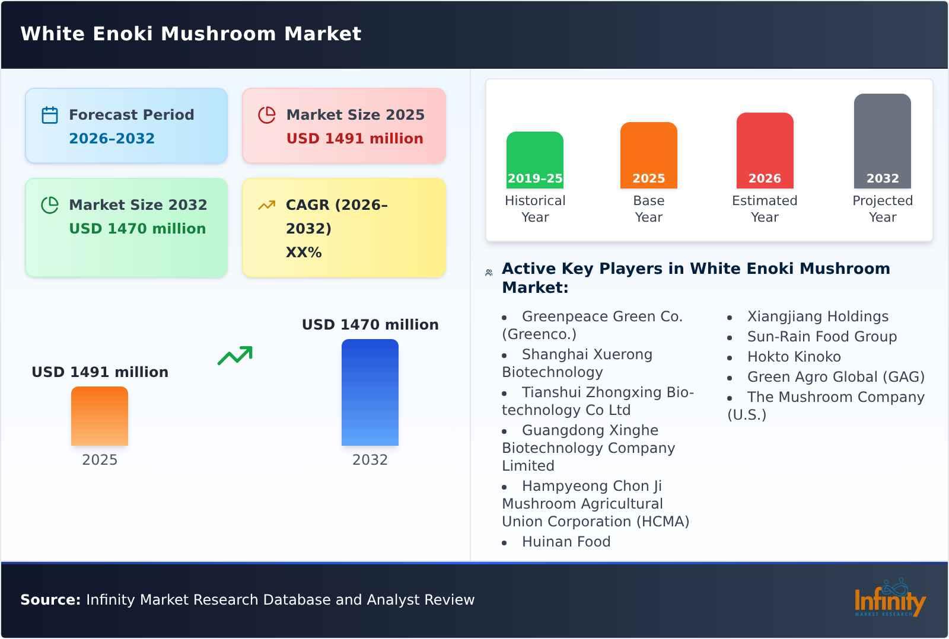Screen dimensions: 949x639
Task: Click the trending arrow icon beside CAGR
Action: pyautogui.click(x=267, y=205)
